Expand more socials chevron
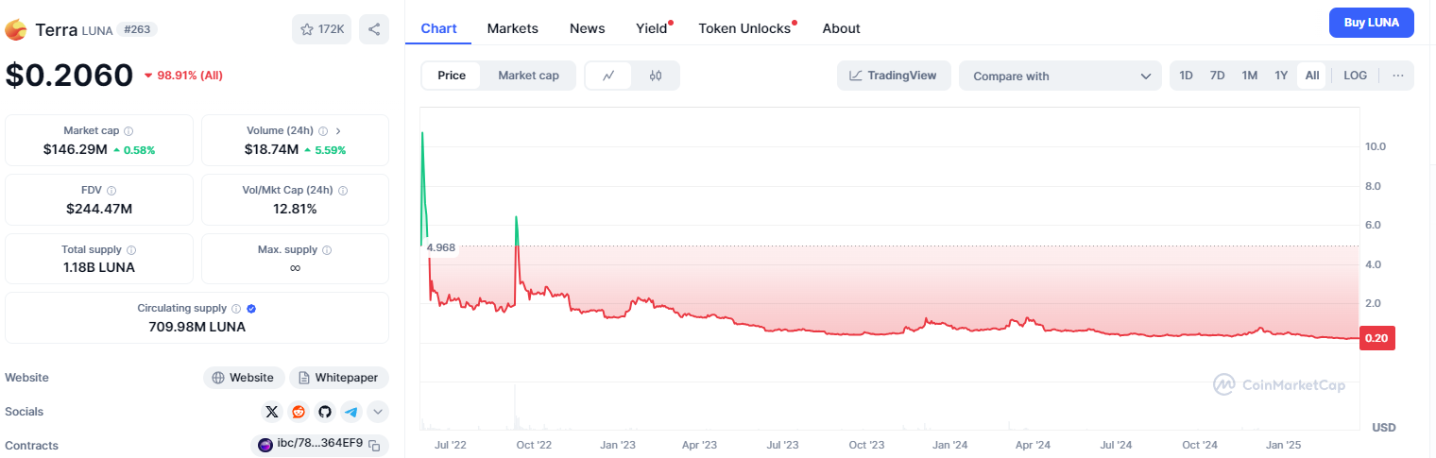 tap(378, 411)
